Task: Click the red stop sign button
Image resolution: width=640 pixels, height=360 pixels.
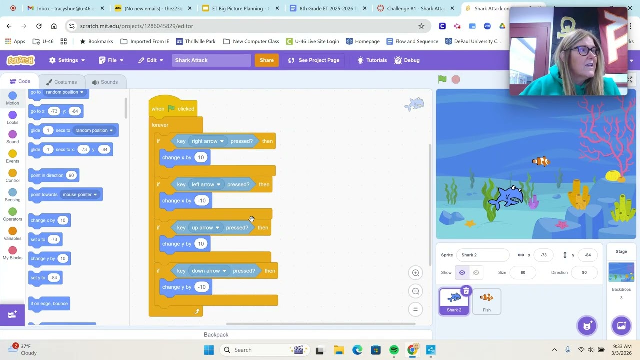Action: point(456,79)
